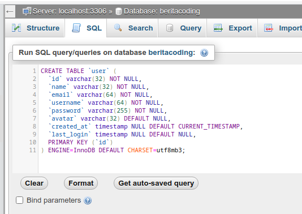Click the PRIMARY KEY (`id`) line
This screenshot has width=302, height=214.
(x=80, y=142)
